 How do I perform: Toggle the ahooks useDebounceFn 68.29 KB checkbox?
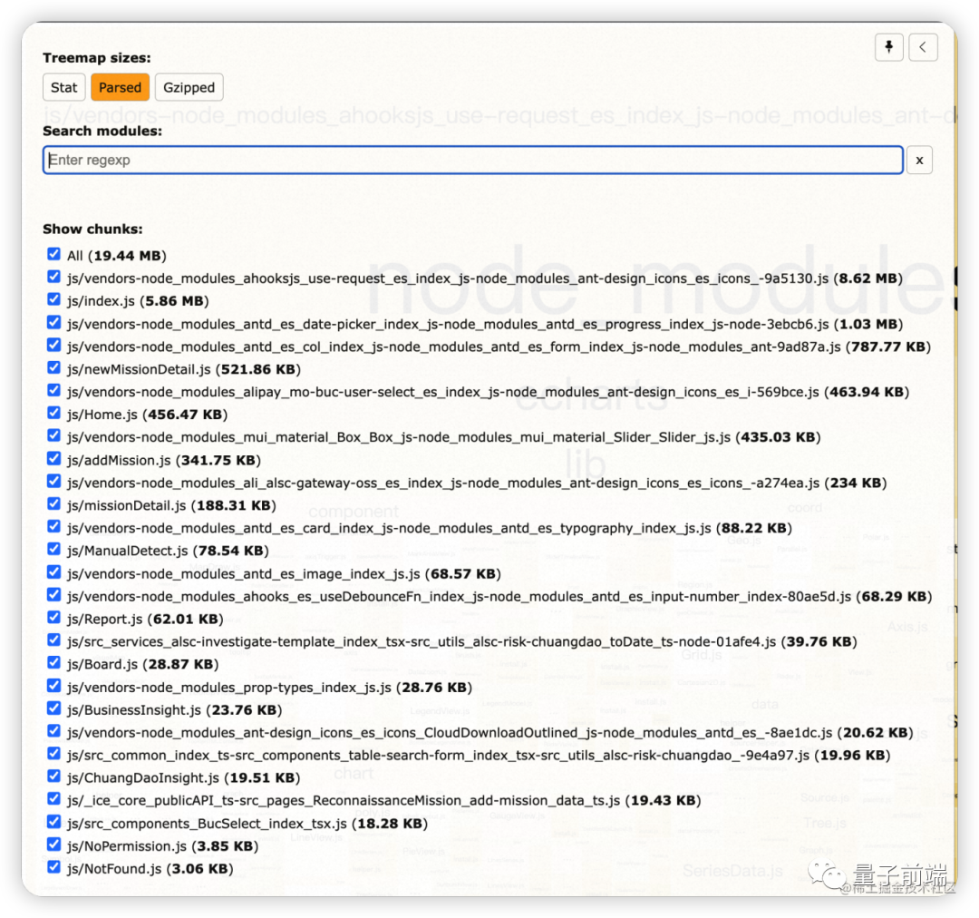click(54, 595)
